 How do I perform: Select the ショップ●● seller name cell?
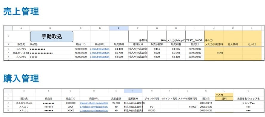[248, 103]
